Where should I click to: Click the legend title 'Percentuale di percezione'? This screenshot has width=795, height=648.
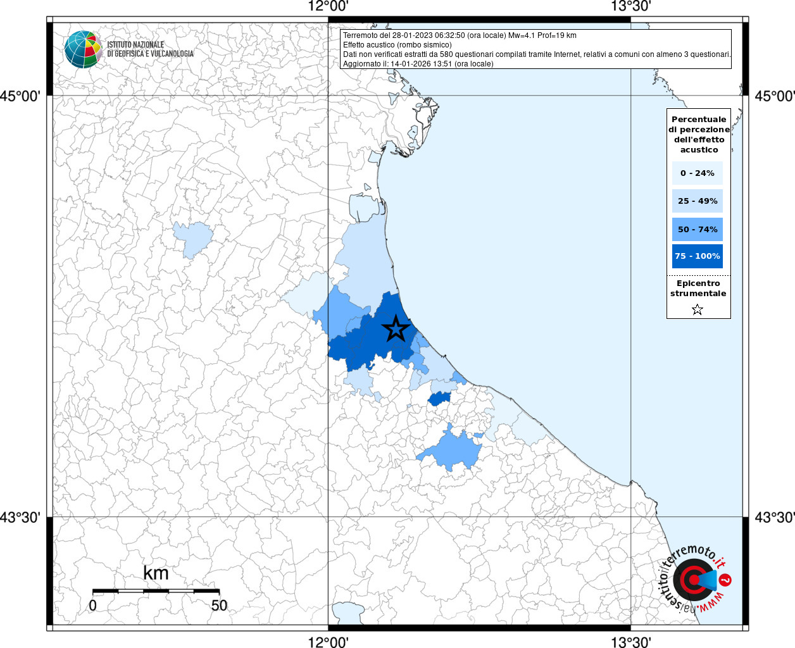[x=699, y=134]
